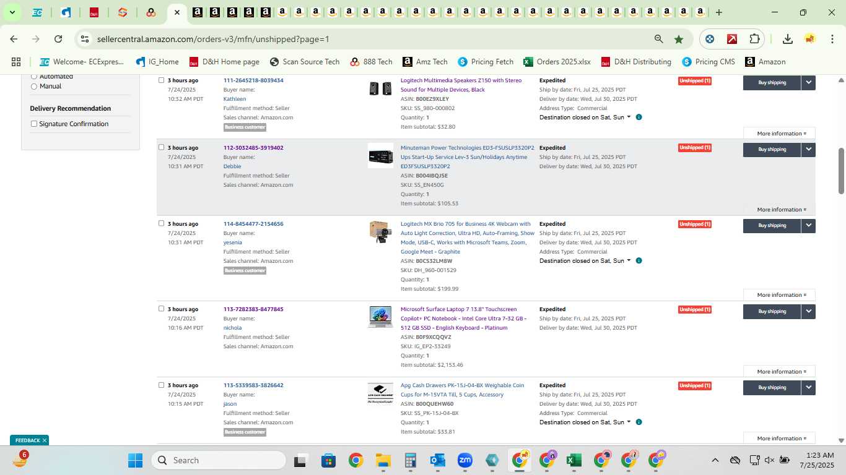Viewport: 846px width, 475px height.
Task: Add a new browser tab
Action: pyautogui.click(x=718, y=12)
